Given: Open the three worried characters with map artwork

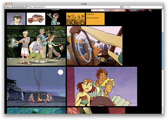Looking at the screenshot, I should point(102,87).
